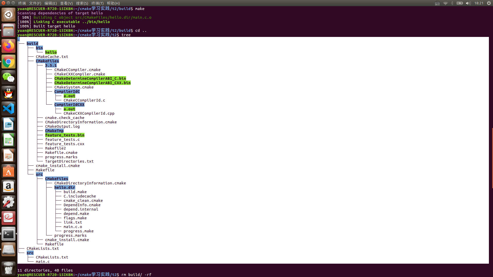Open the Bluetooth indicator
This screenshot has height=277, width=493.
coord(452,3)
